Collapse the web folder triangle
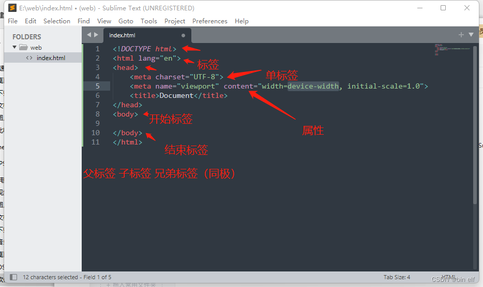 tap(14, 47)
